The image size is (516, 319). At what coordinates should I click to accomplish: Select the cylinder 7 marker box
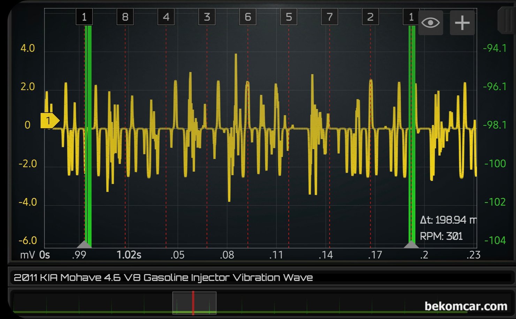pyautogui.click(x=329, y=17)
